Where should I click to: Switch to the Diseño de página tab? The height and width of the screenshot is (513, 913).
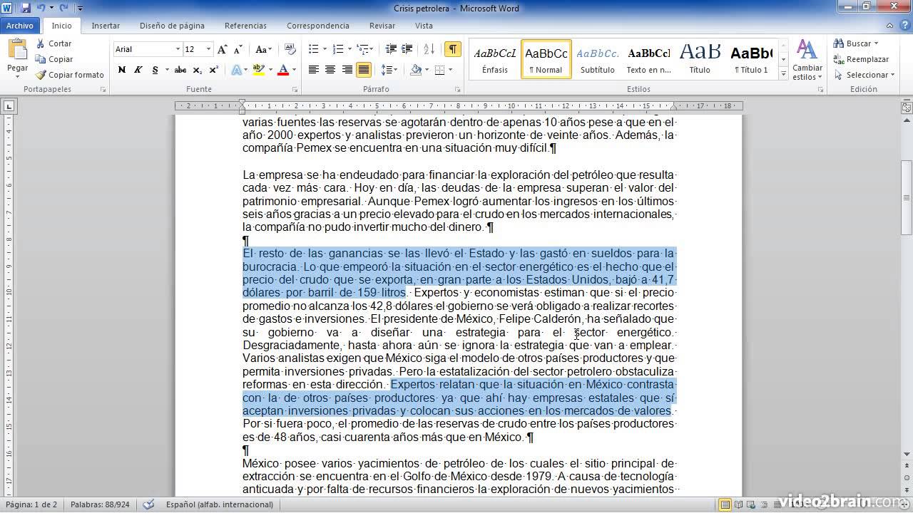tap(172, 26)
